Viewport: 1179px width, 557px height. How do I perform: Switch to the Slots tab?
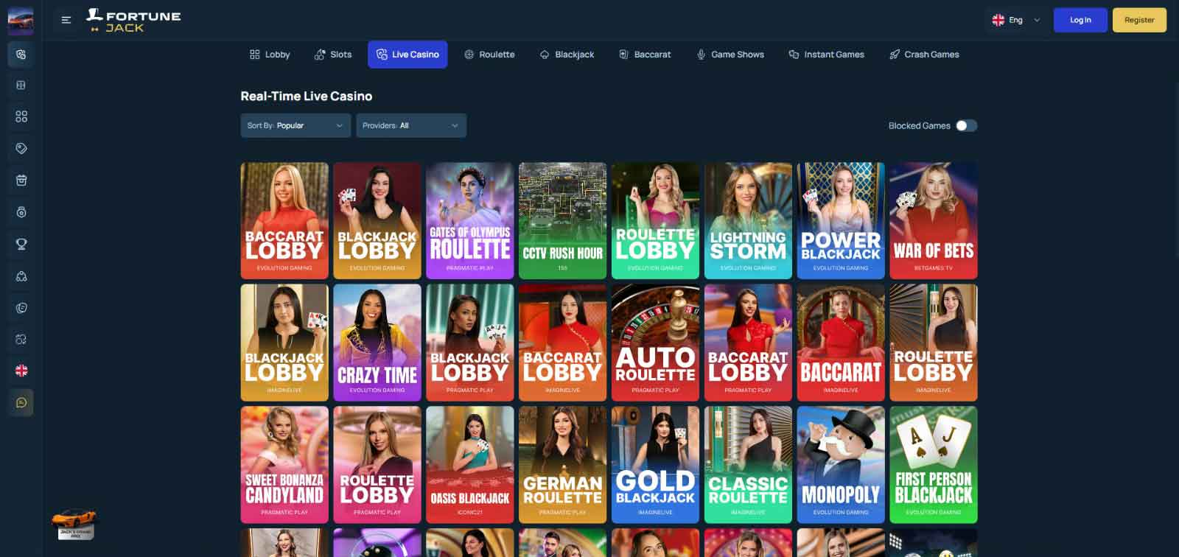[x=333, y=55]
